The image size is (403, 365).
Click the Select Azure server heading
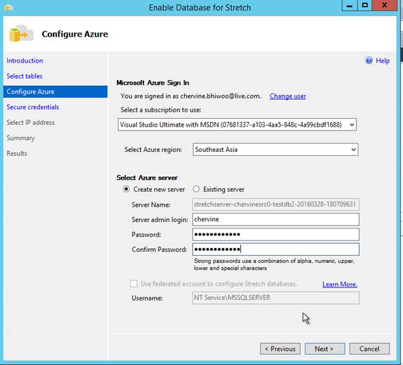pos(147,178)
